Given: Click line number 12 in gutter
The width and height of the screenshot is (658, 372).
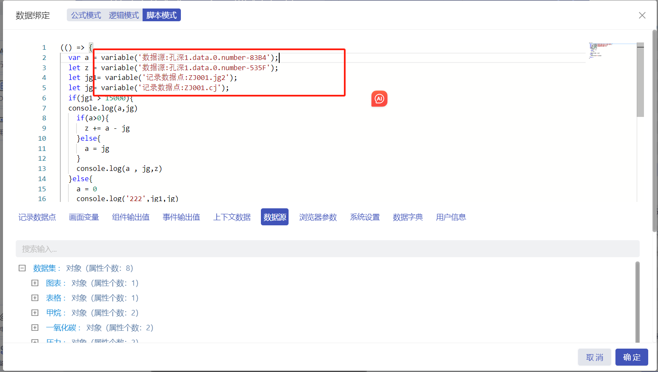Looking at the screenshot, I should [x=42, y=159].
